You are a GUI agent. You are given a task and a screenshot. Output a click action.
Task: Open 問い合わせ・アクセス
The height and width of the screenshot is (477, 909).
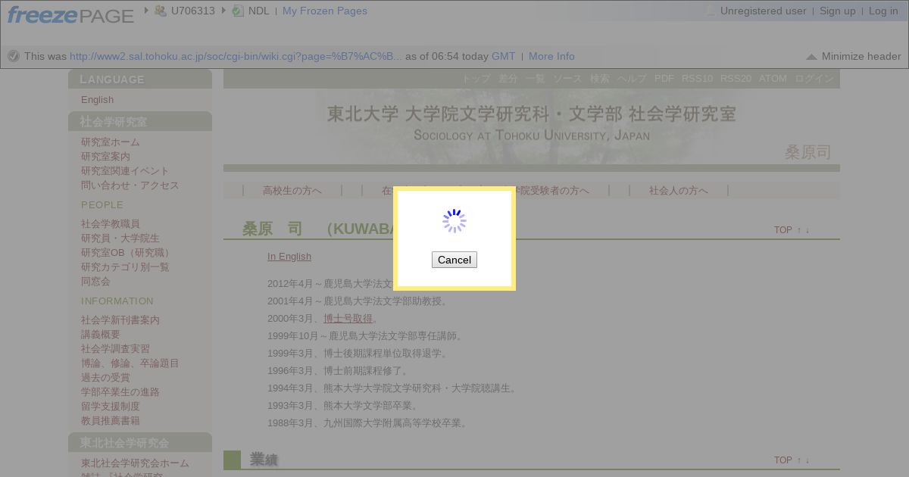point(130,185)
